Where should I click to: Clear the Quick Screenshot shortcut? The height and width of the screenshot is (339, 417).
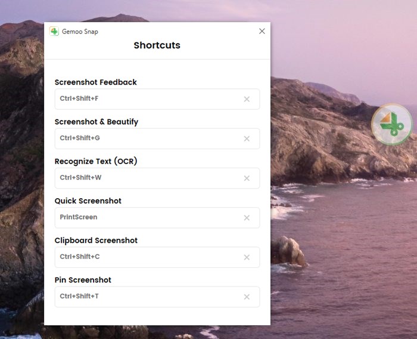(x=247, y=218)
